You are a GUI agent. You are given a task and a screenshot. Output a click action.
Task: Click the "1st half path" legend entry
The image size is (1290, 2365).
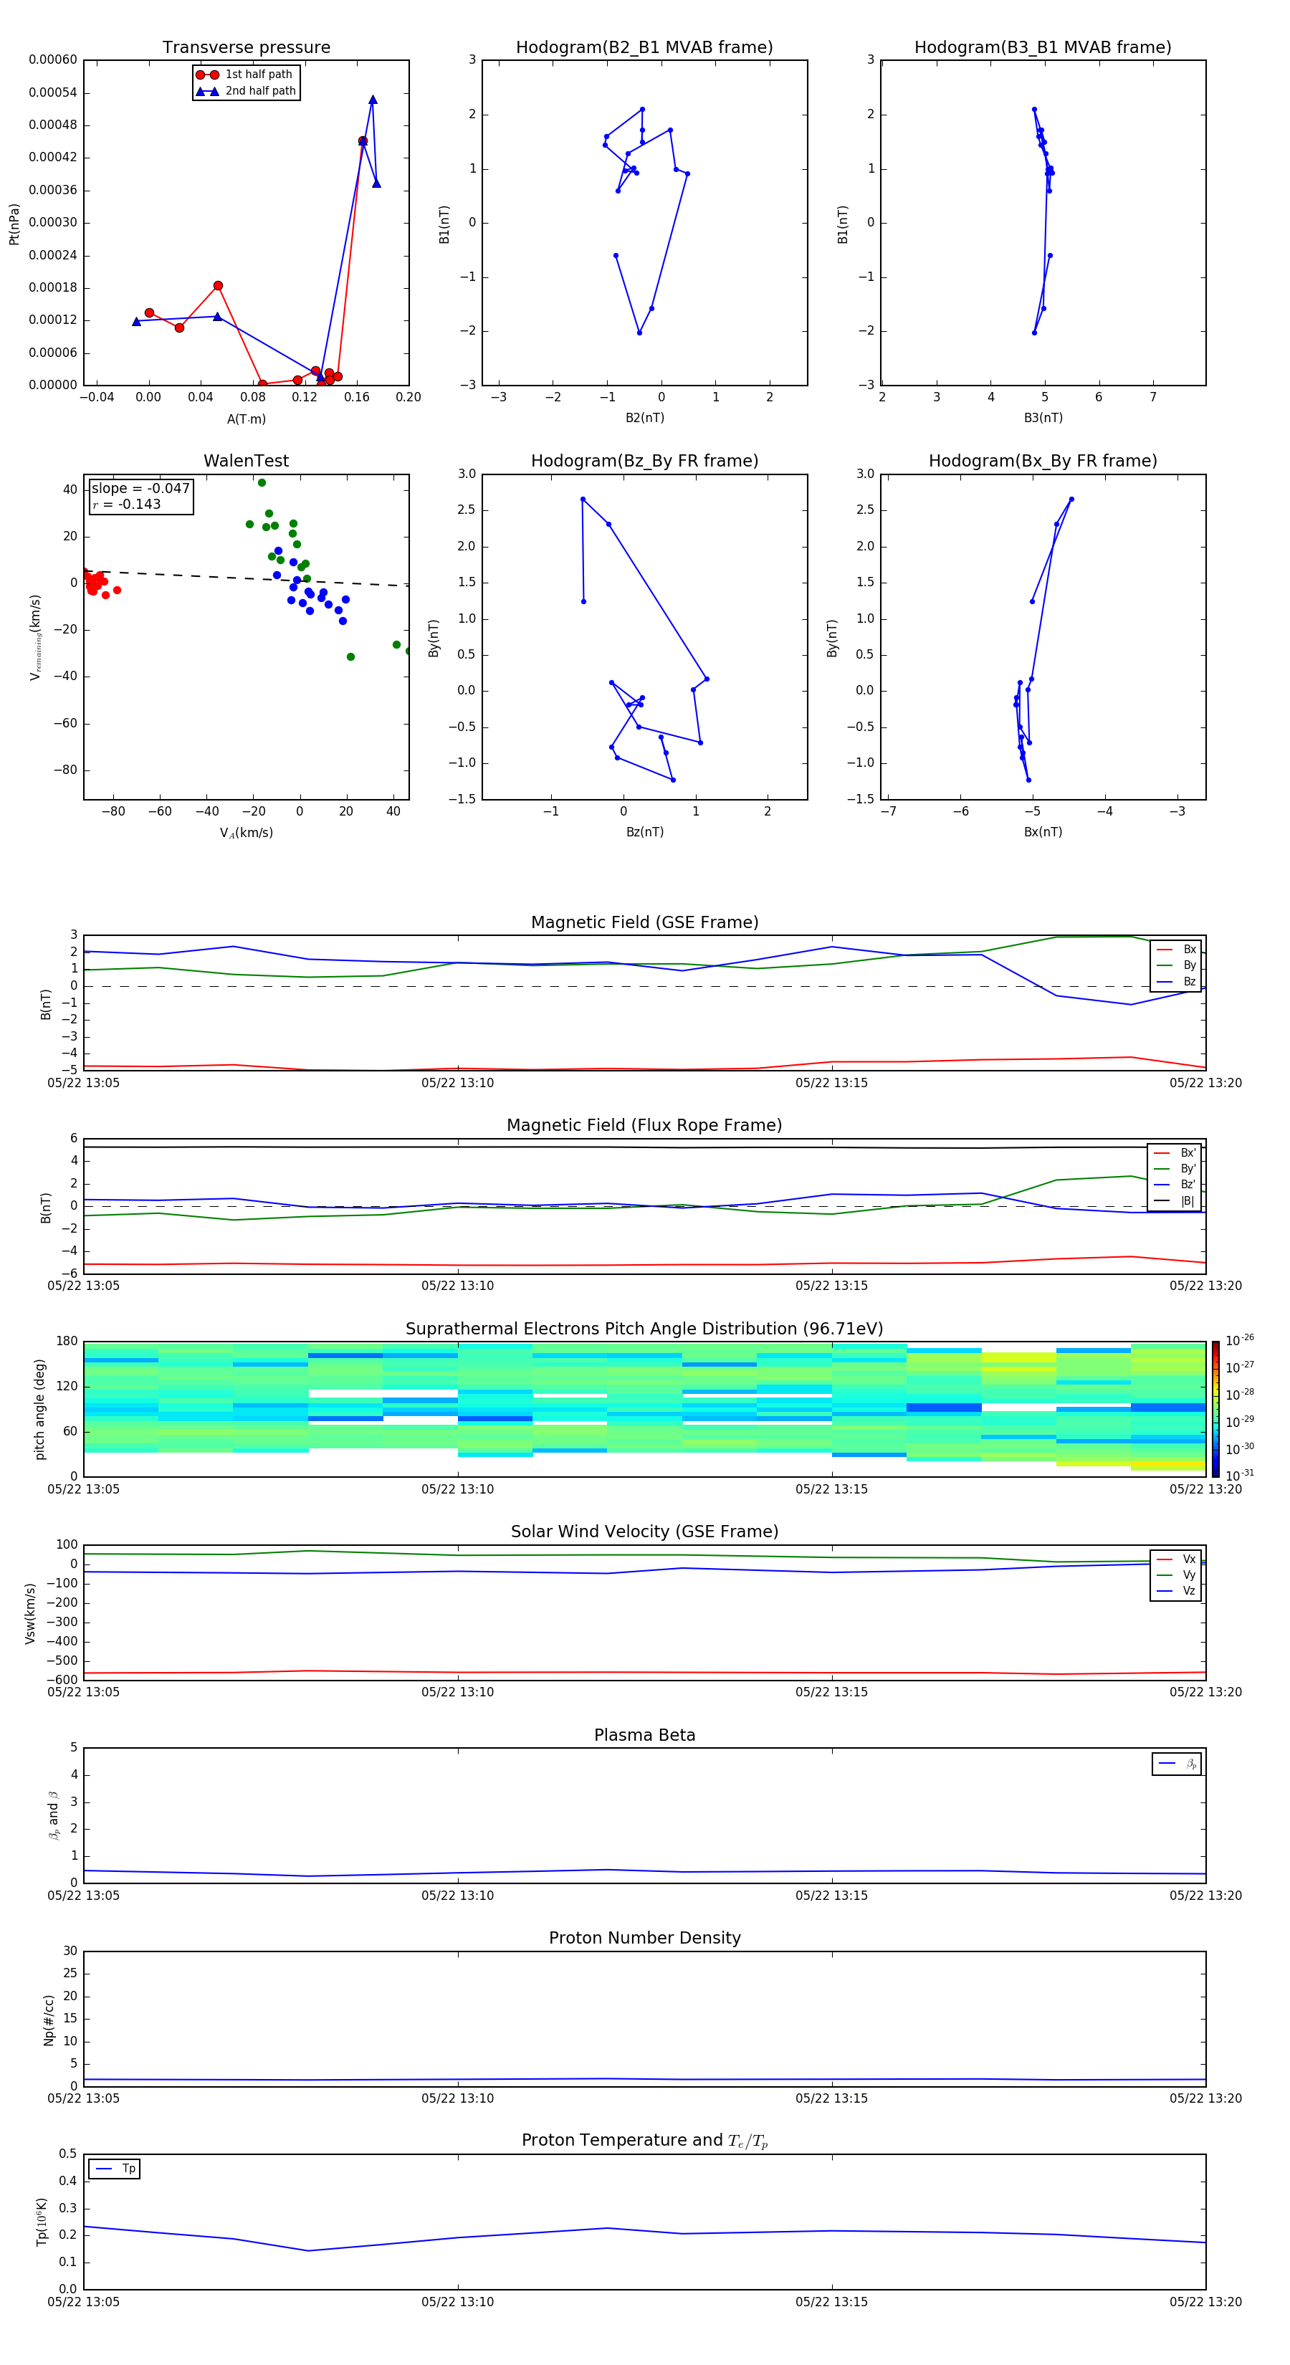point(246,75)
